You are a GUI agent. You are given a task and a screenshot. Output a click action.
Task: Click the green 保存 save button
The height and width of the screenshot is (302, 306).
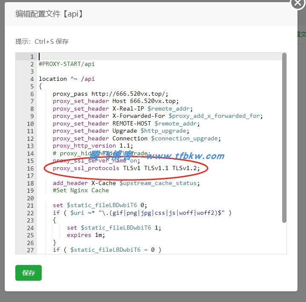29,273
